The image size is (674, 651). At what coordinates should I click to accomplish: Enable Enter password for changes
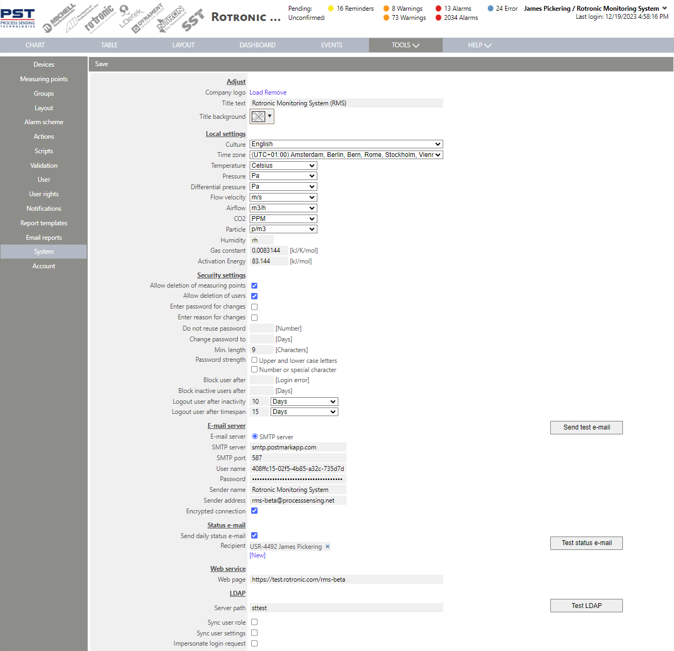pyautogui.click(x=254, y=307)
